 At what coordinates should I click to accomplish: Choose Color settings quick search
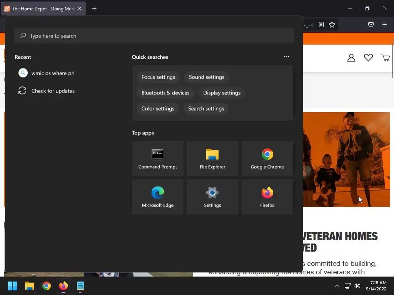coord(158,109)
